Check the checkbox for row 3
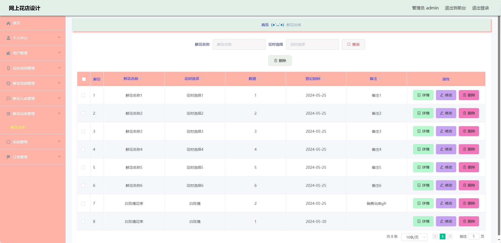The image size is (501, 243). point(83,131)
